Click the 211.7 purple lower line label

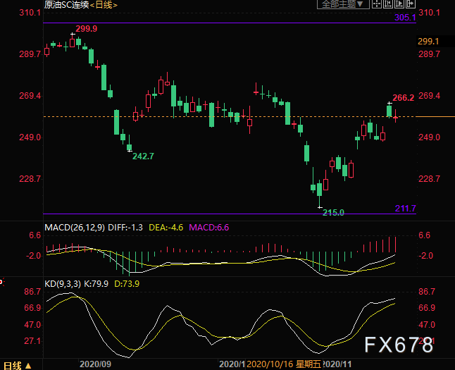406,208
